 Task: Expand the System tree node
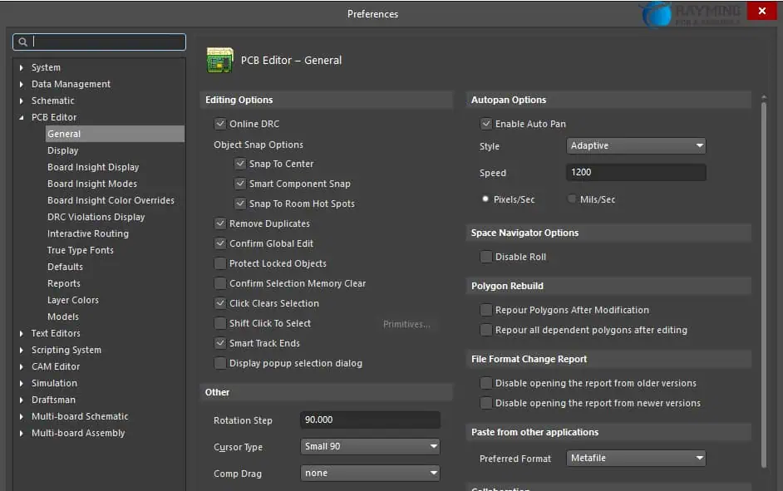coord(22,67)
